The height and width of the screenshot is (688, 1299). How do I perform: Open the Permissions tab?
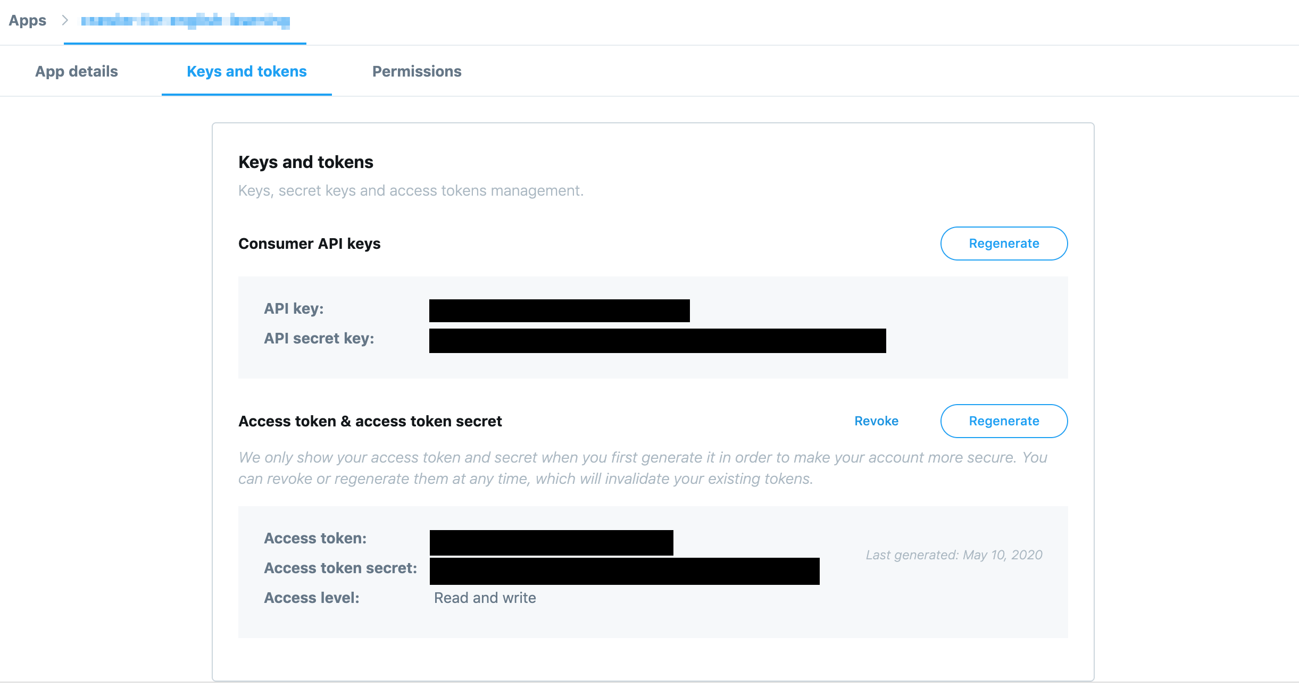[417, 71]
